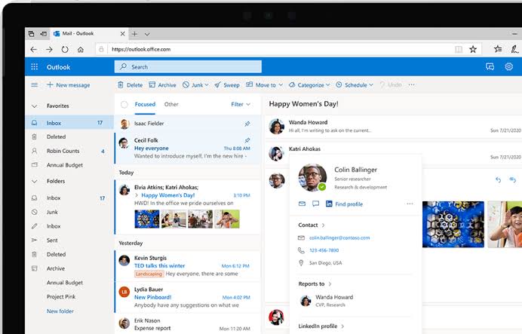Click the Landscaping category tag
522x334 pixels.
(x=149, y=274)
